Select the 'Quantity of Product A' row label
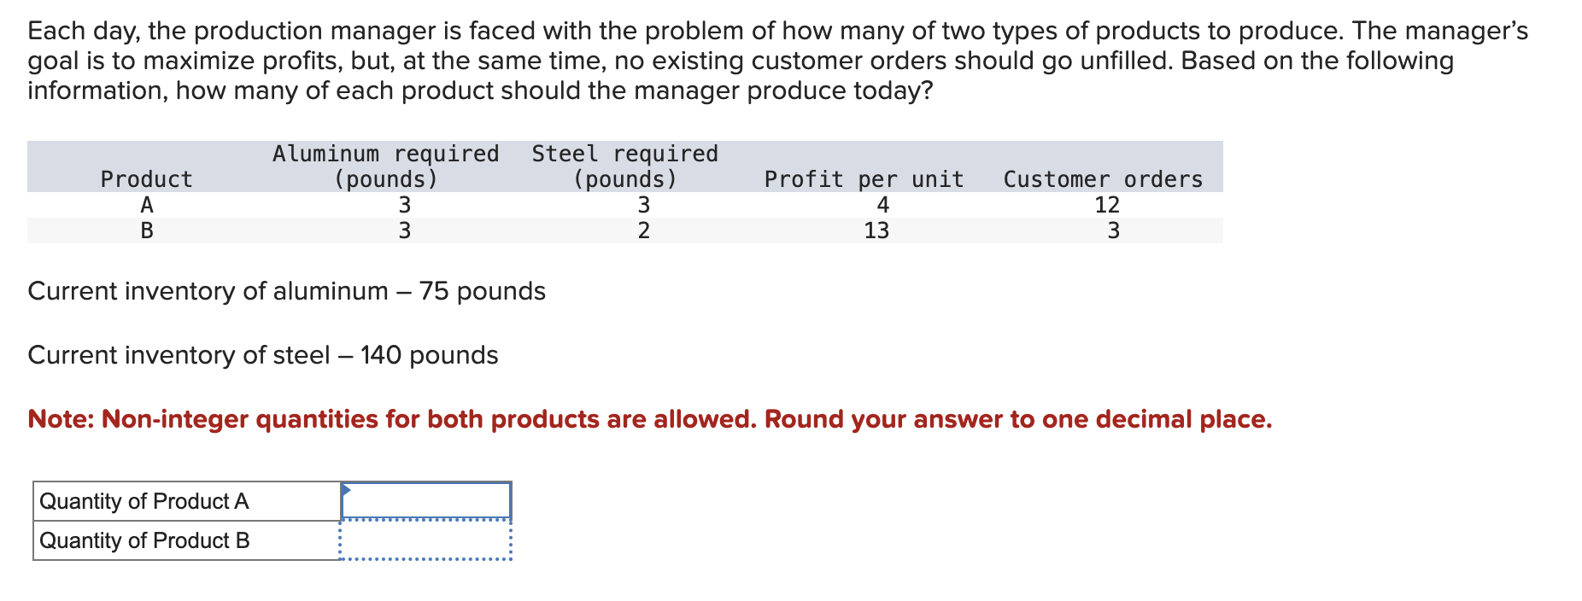1582x601 pixels. [x=144, y=502]
